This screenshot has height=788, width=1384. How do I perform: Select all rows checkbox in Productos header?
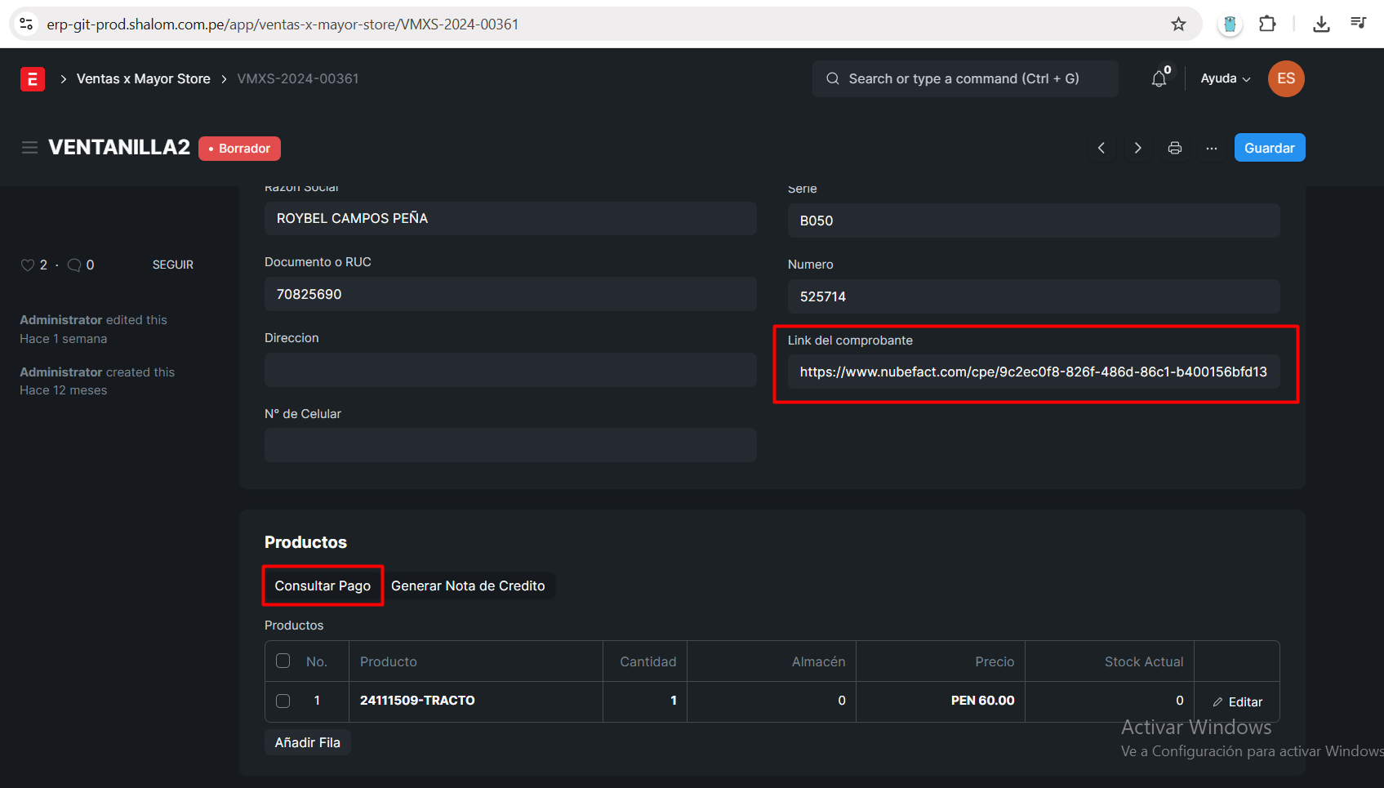pos(283,661)
